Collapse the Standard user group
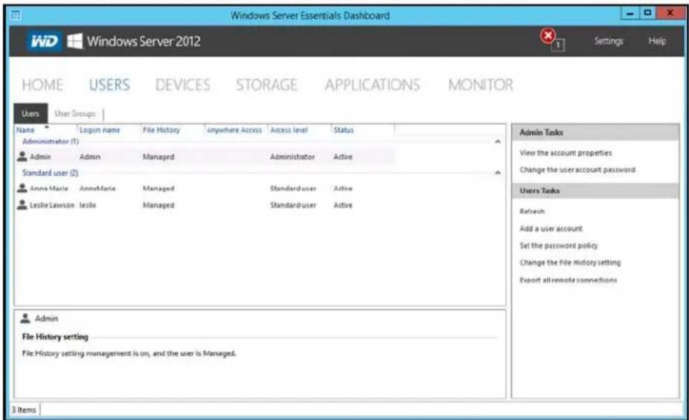Image resolution: width=689 pixels, height=420 pixels. (x=498, y=173)
